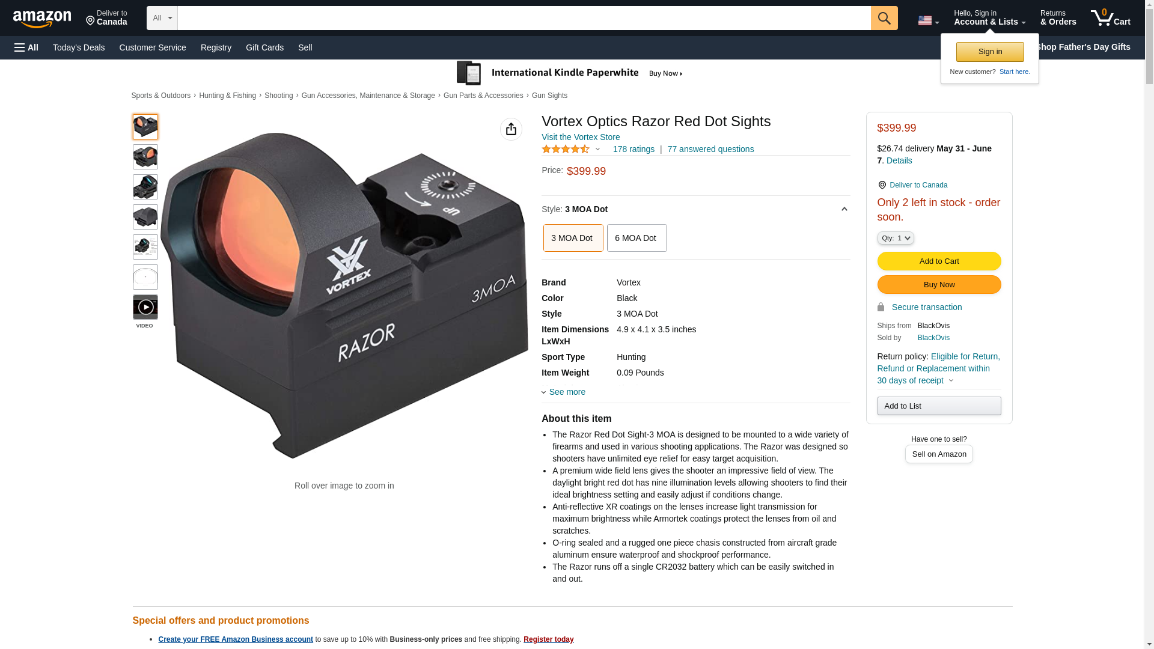The width and height of the screenshot is (1154, 649).
Task: Click the US flag language selector
Action: point(929,20)
